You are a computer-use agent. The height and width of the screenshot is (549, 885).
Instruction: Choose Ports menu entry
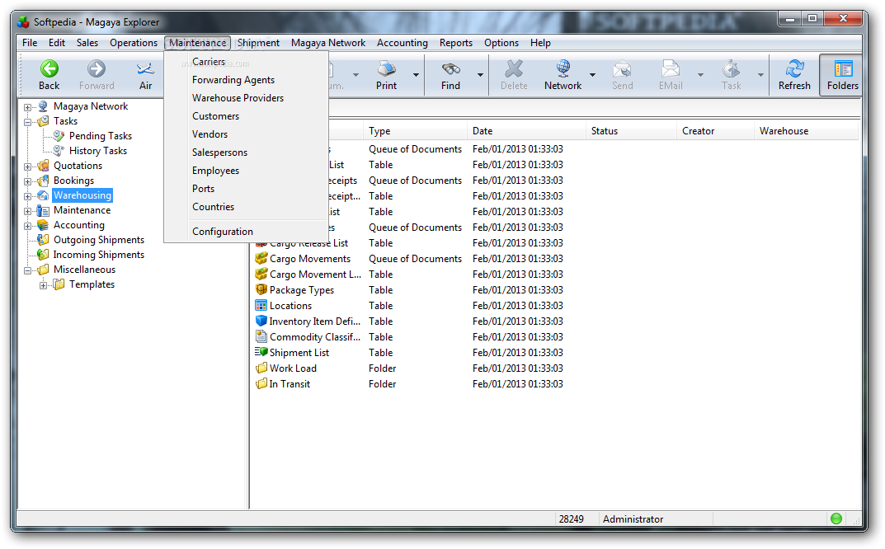coord(203,189)
